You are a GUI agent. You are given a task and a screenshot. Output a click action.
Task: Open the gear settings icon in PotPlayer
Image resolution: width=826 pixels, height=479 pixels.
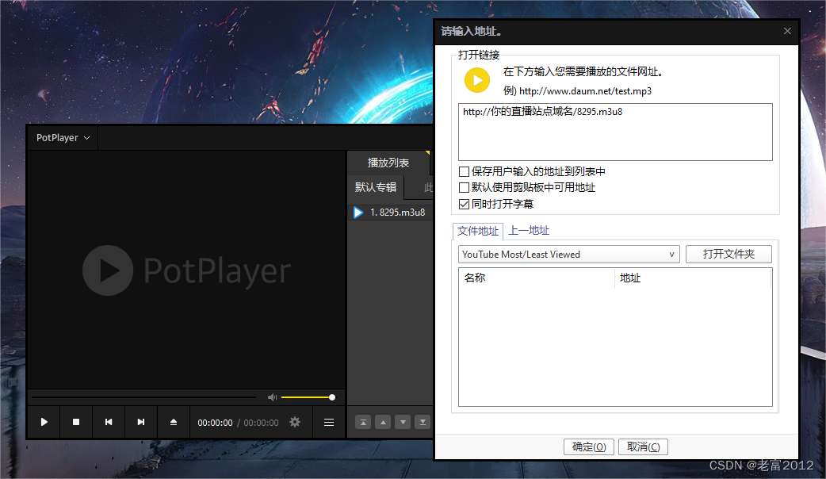(x=295, y=422)
